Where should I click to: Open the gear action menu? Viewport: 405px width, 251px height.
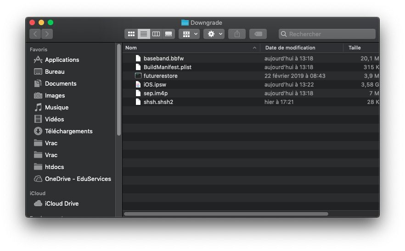[x=214, y=34]
